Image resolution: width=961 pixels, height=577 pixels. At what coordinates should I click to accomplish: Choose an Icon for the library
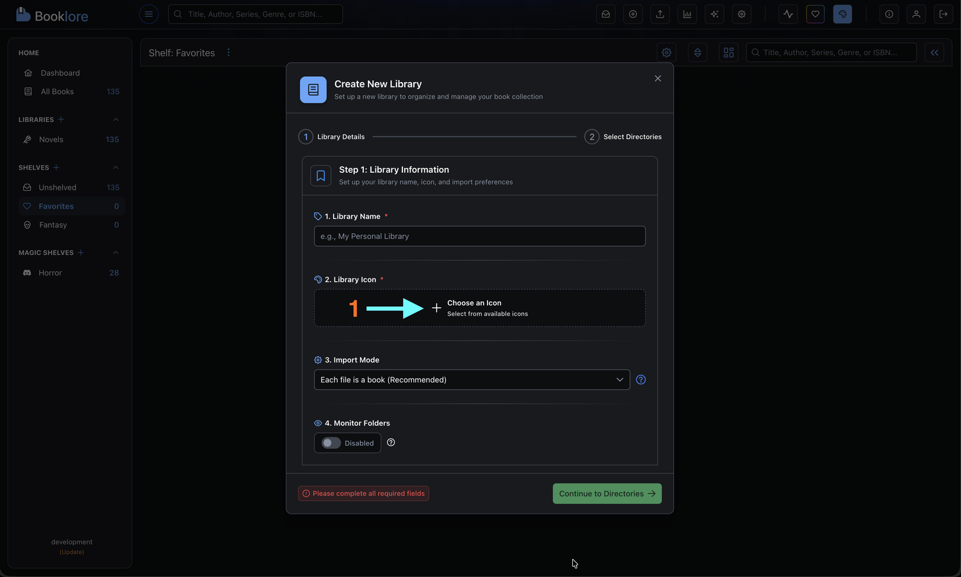tap(479, 308)
